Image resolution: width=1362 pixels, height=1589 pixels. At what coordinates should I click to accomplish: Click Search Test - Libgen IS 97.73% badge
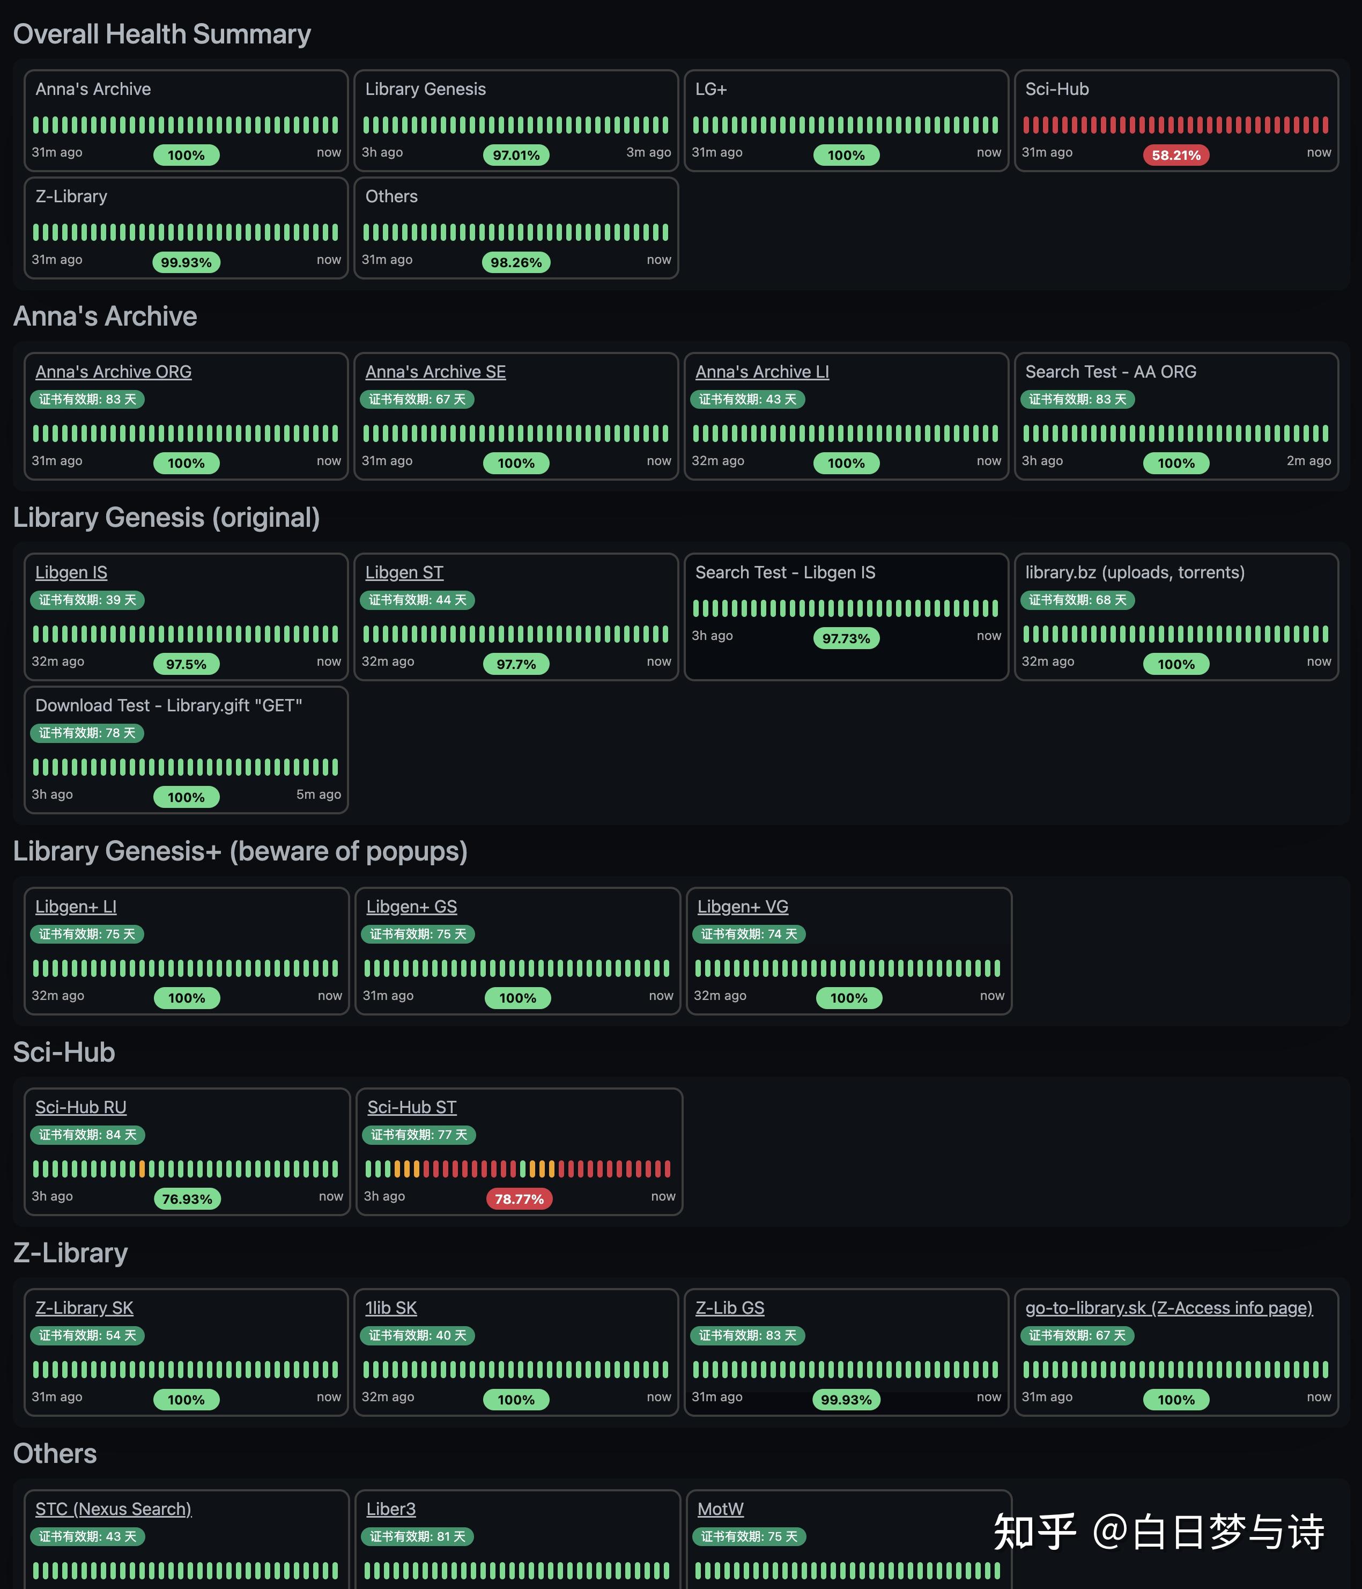[x=846, y=638]
